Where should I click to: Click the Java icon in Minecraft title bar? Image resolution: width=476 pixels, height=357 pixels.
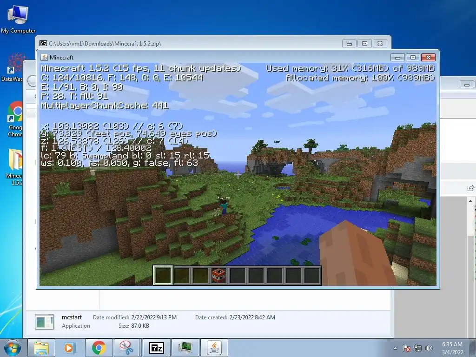(44, 57)
